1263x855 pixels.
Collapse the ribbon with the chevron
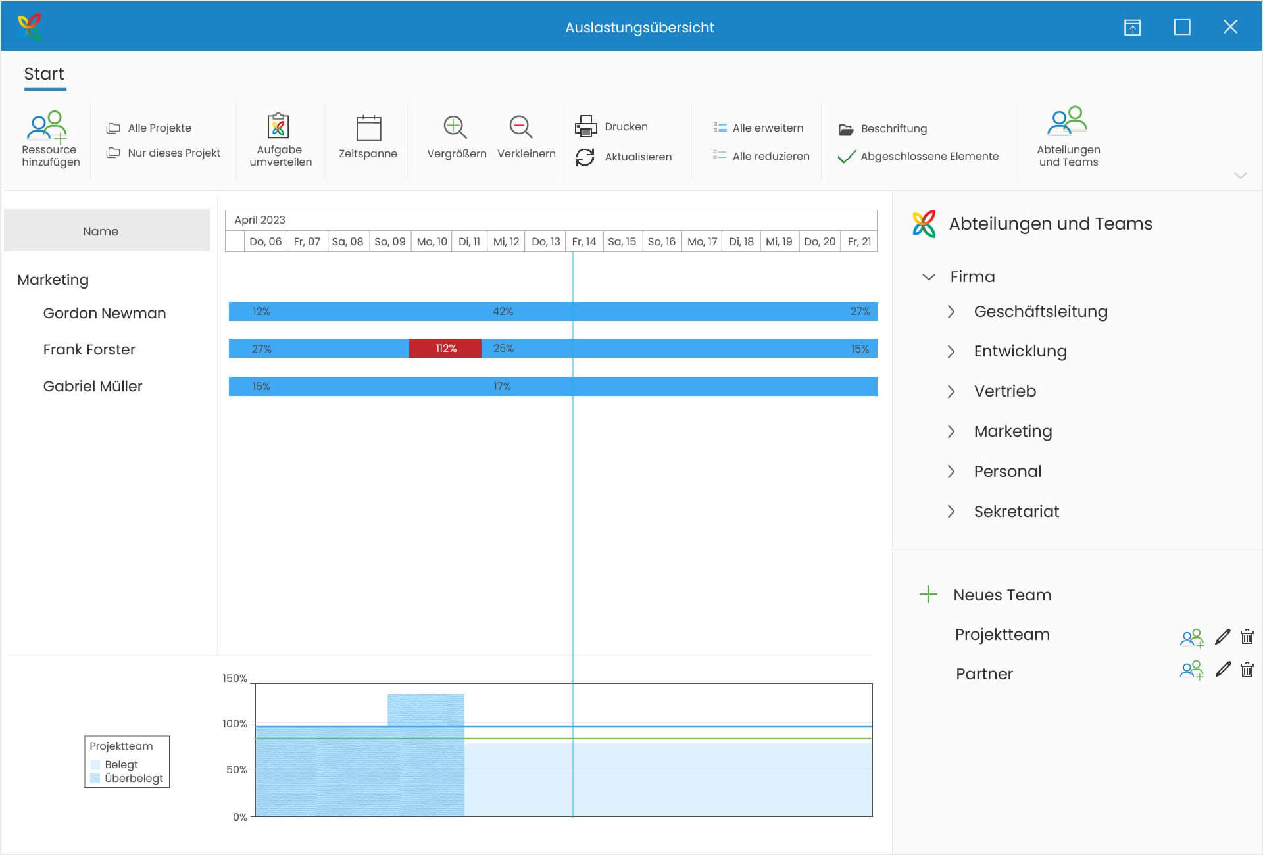(1241, 176)
